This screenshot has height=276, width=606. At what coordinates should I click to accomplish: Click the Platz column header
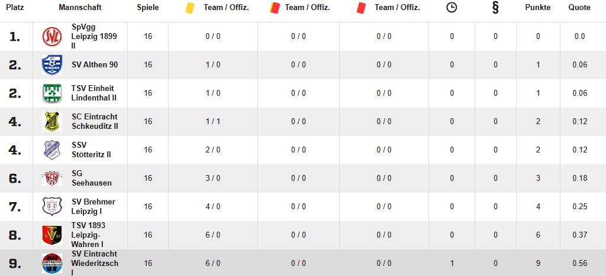pyautogui.click(x=15, y=7)
